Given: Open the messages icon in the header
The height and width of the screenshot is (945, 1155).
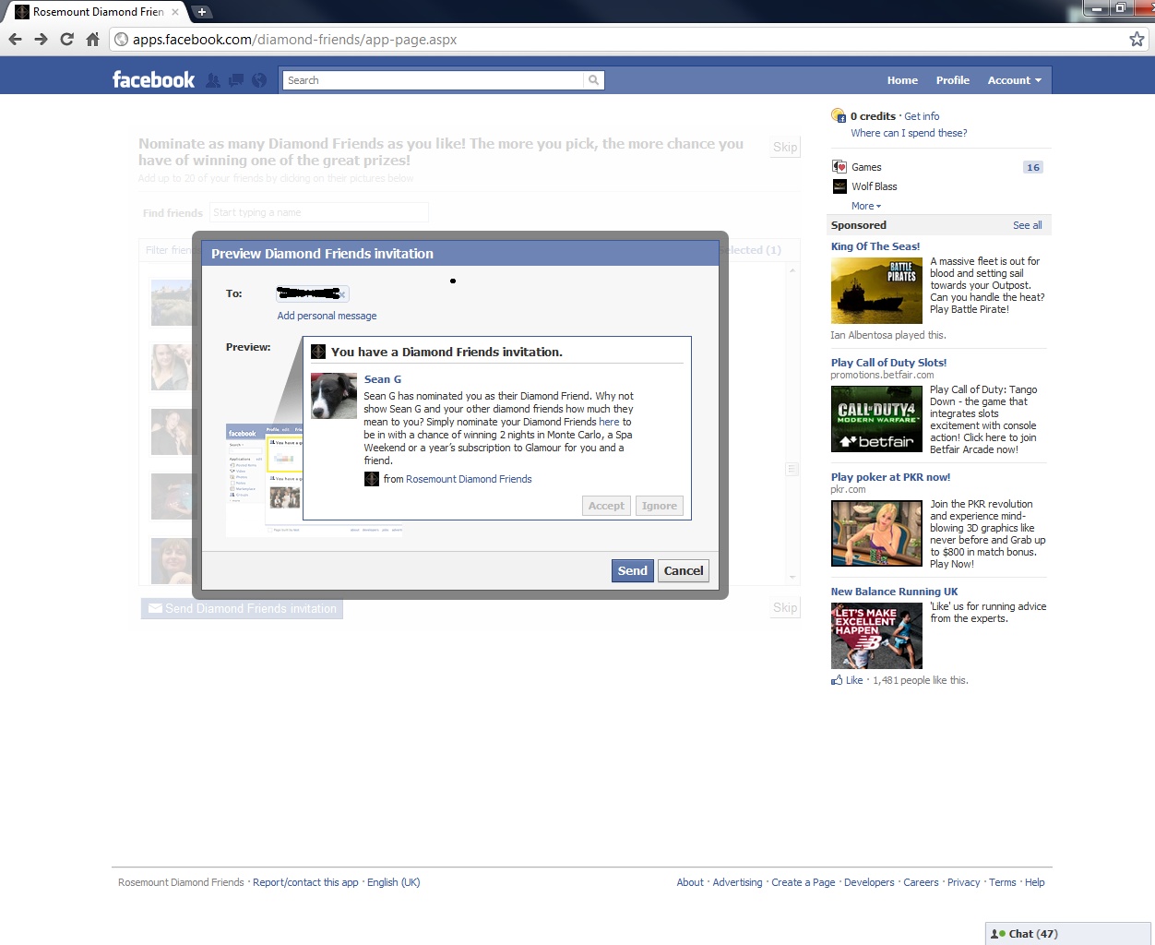Looking at the screenshot, I should coord(236,80).
